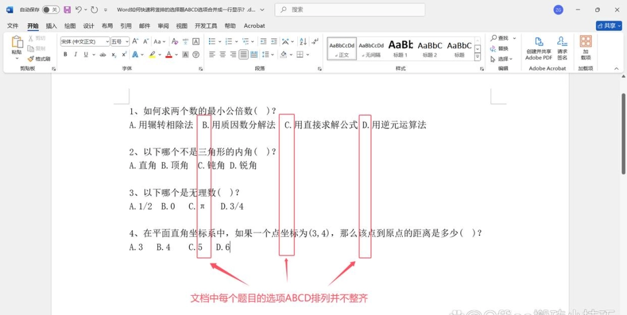This screenshot has width=627, height=315.
Task: Switch to the 设计 tab
Action: click(x=89, y=26)
